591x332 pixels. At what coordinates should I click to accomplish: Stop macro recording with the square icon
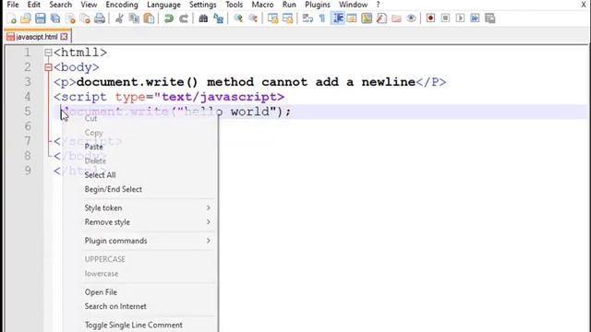[445, 18]
